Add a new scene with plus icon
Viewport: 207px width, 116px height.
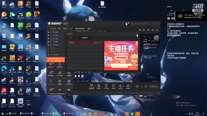point(72,28)
